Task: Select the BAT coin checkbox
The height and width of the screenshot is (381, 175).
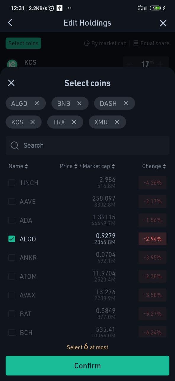Action: coord(12,314)
